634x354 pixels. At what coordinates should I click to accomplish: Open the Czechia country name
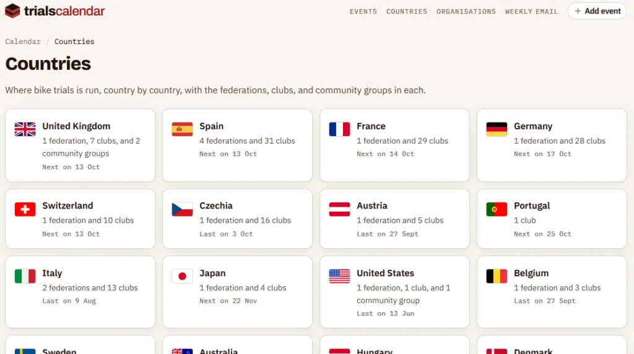coord(216,205)
